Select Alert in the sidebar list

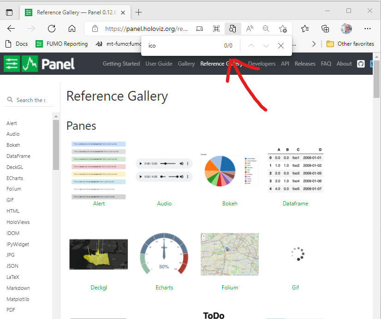click(12, 123)
